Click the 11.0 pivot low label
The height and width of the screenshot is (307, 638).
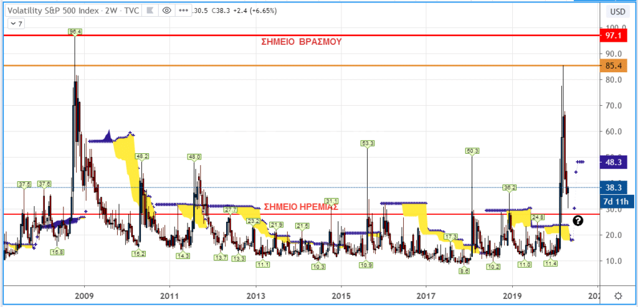coord(525,265)
